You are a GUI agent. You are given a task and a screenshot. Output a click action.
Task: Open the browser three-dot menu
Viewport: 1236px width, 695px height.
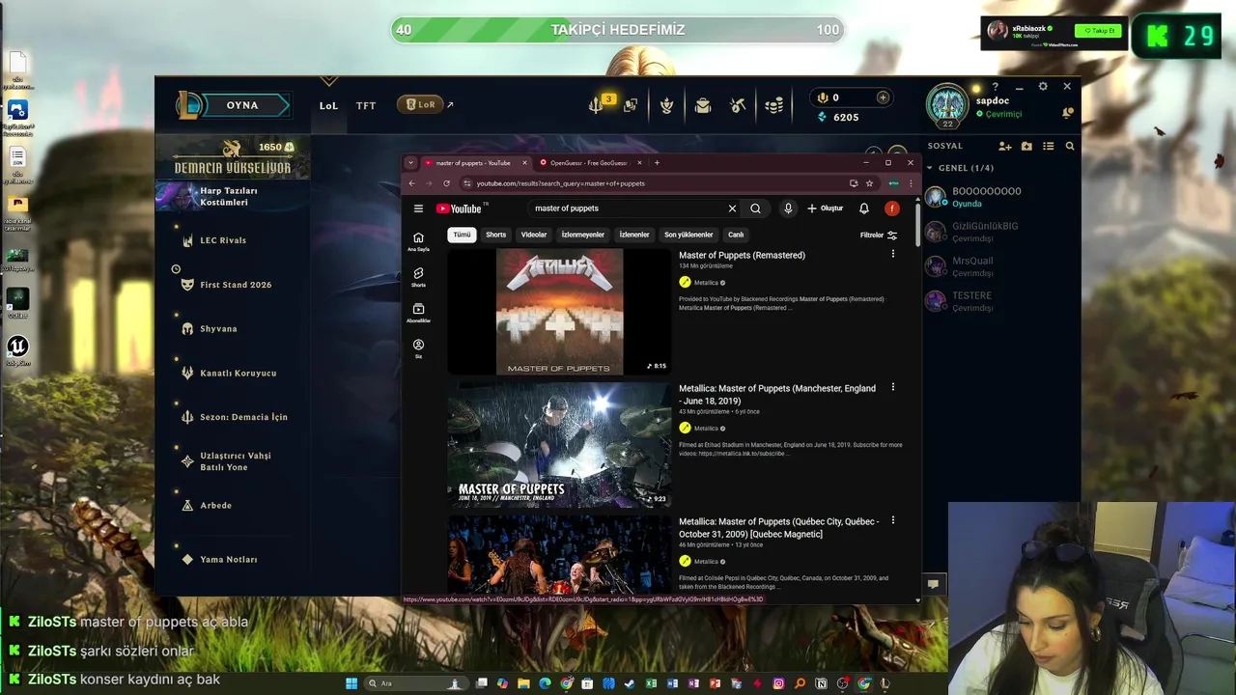coord(911,183)
